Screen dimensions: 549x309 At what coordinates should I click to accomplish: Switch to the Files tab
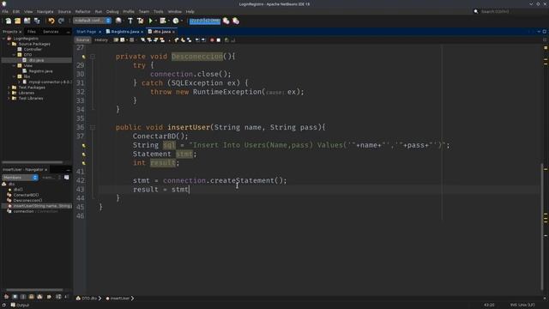pos(32,32)
